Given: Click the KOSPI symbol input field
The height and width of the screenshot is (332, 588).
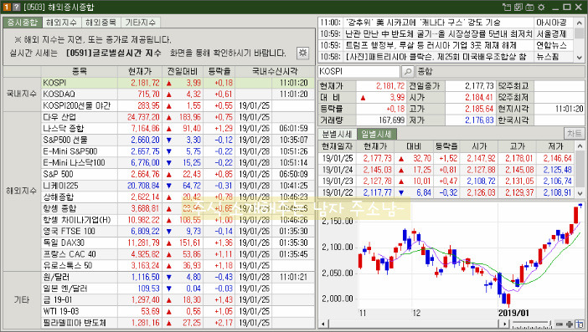Looking at the screenshot, I should [x=359, y=71].
